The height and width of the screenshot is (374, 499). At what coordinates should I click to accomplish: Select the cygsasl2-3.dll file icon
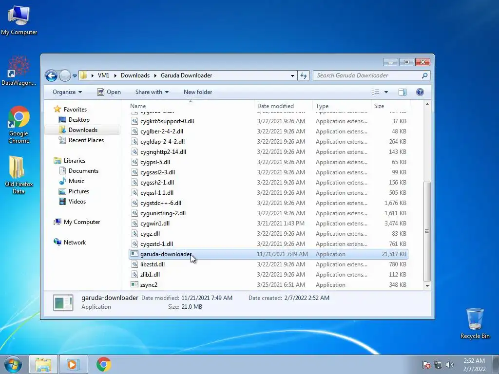pos(134,172)
